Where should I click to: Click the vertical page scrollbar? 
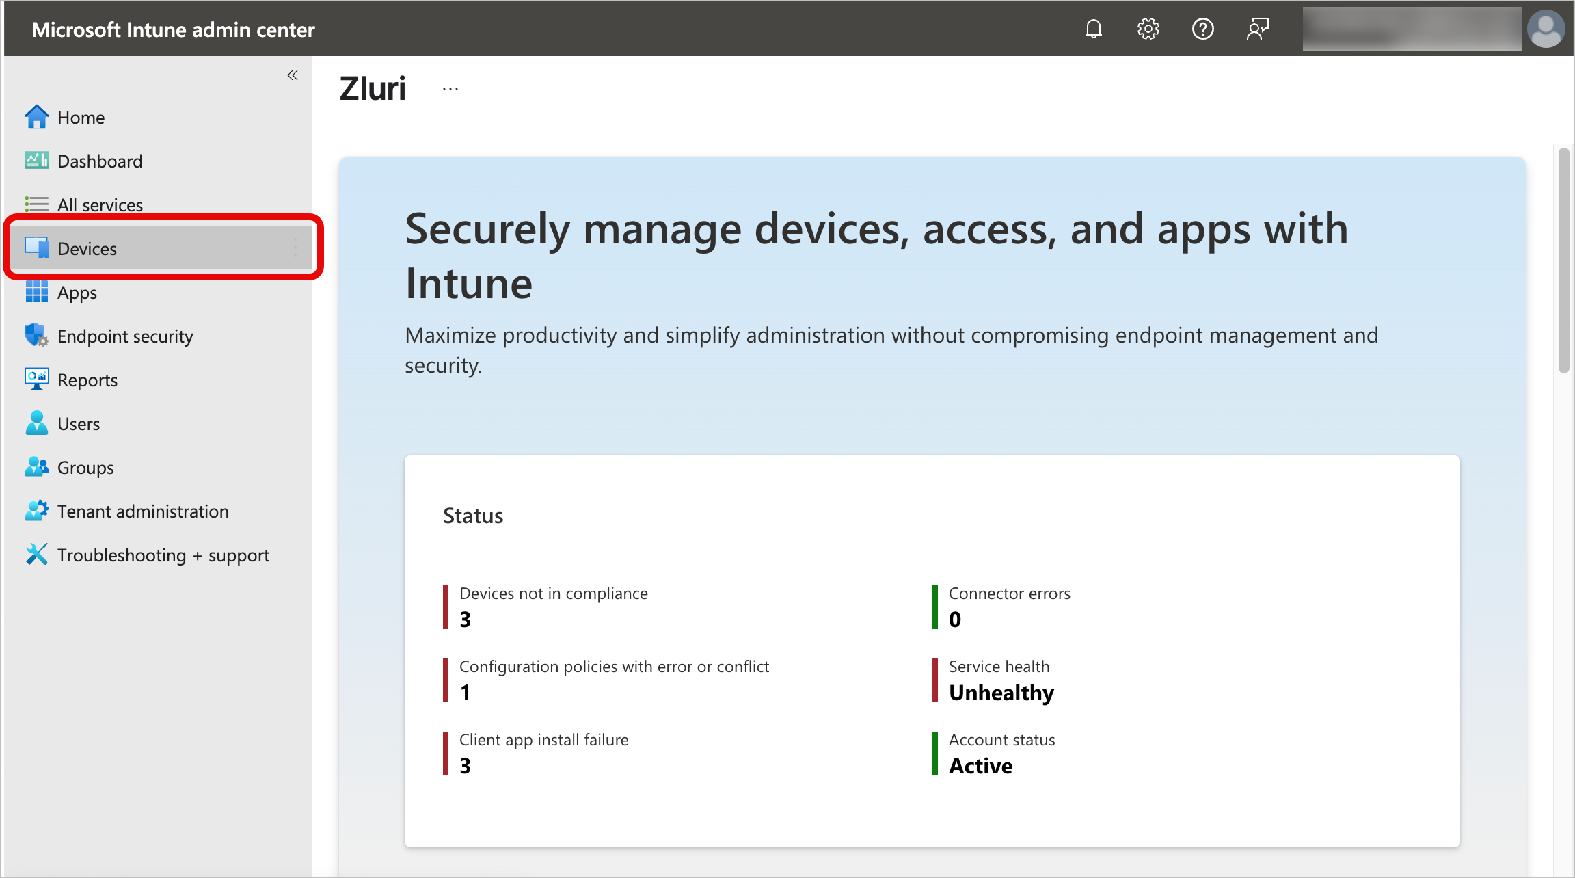[1563, 260]
